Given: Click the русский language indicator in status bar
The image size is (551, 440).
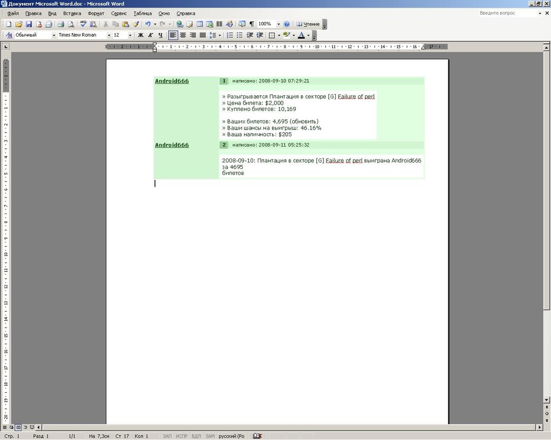Looking at the screenshot, I should click(x=232, y=436).
